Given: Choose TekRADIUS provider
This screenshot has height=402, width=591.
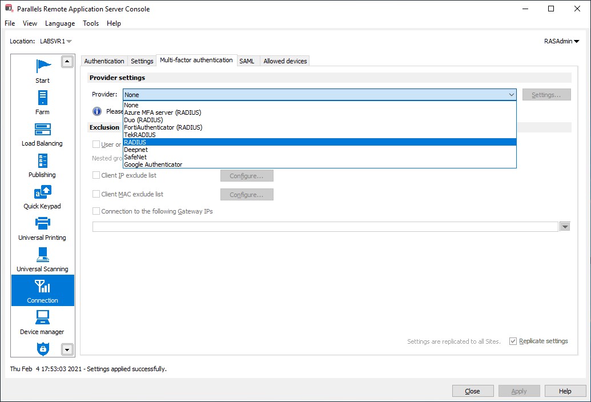Looking at the screenshot, I should point(320,135).
